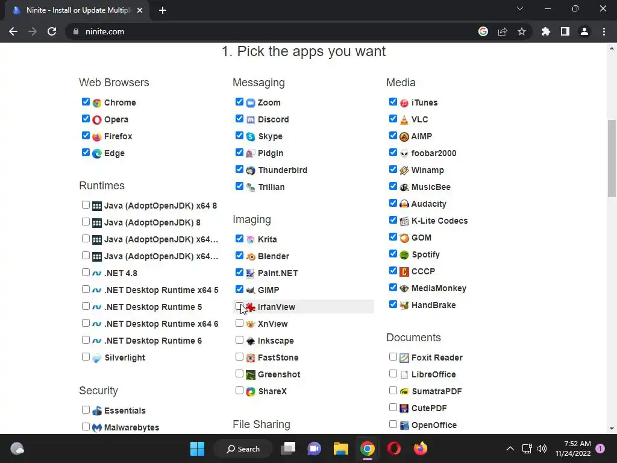
Task: Check the LibreOffice checkbox
Action: pos(393,373)
